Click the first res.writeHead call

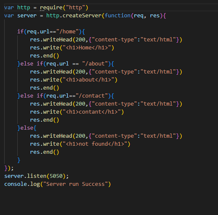tap(106, 40)
